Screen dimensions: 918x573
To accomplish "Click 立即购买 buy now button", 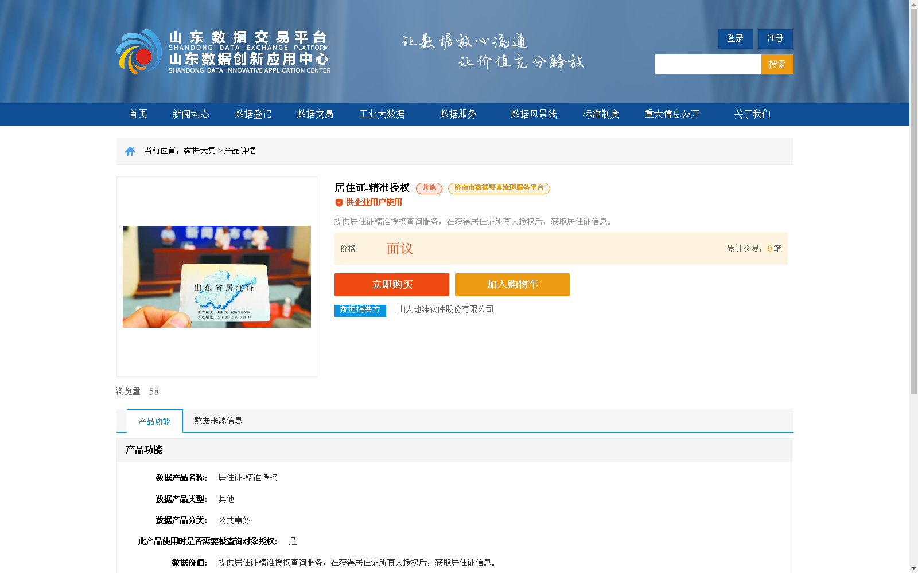I will point(392,285).
